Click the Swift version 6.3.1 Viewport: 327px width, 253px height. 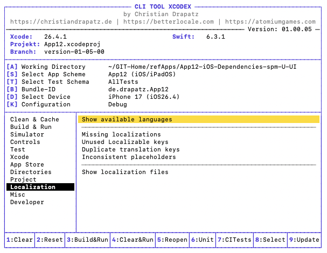coord(216,37)
